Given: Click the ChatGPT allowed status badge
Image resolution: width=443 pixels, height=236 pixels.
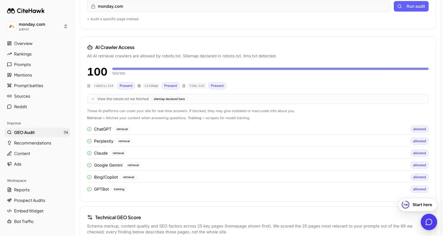Looking at the screenshot, I should [420, 129].
